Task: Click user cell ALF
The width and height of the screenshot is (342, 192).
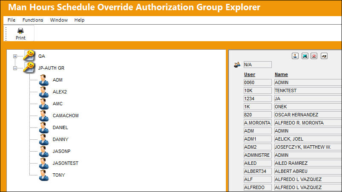Action: tap(258, 179)
